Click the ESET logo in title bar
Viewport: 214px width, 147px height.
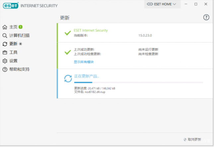point(10,5)
